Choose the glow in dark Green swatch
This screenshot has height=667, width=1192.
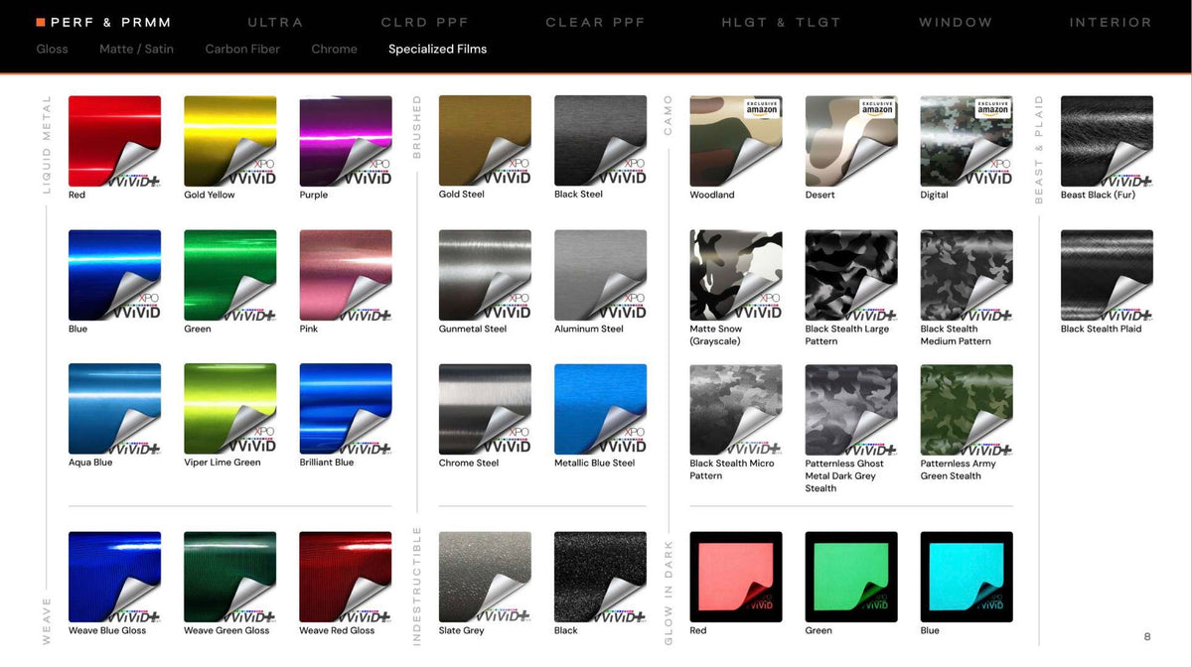[851, 578]
